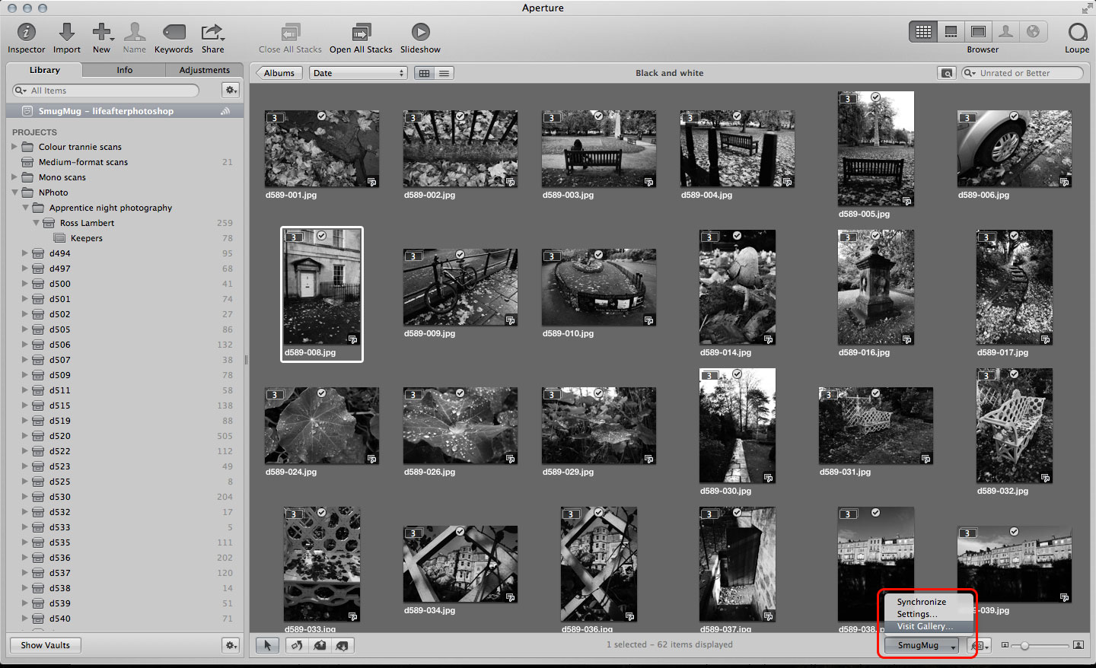Screen dimensions: 1096x668
Task: Click the Import arrow icon
Action: tap(67, 32)
